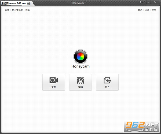Click the key license icon in title bar
Image resolution: width=161 pixels, height=134 pixels.
click(x=141, y=2)
